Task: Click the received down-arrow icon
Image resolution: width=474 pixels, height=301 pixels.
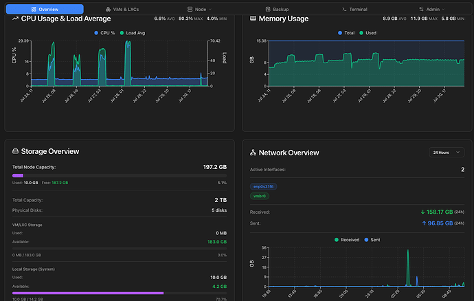Action: tap(422, 212)
